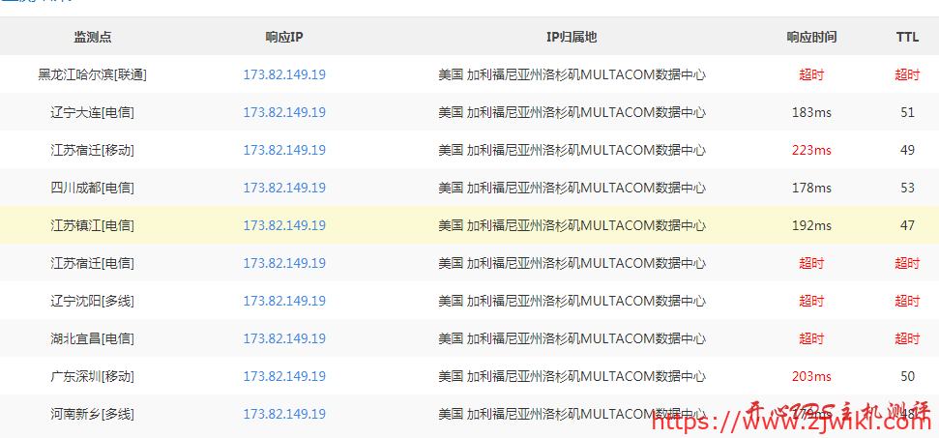Screen dimensions: 939x438
Task: Click the 223ms response time value
Action: (x=811, y=150)
